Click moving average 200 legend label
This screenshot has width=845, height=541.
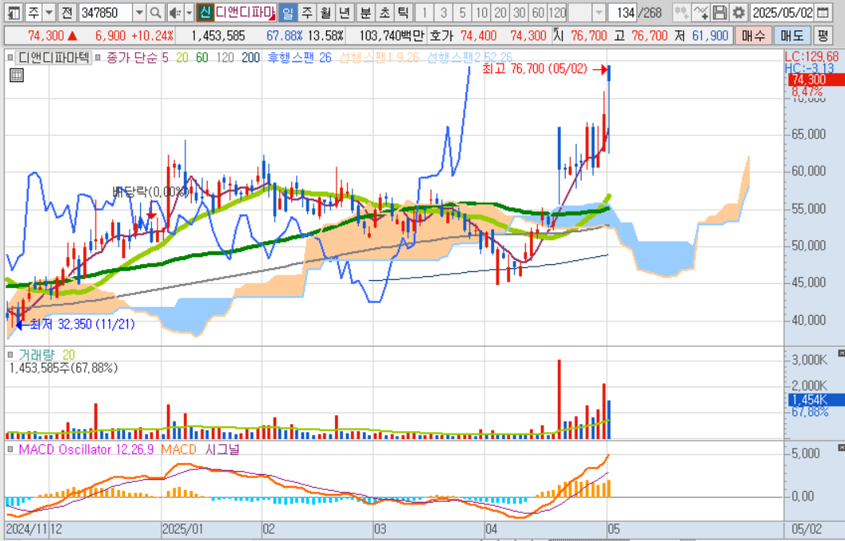(x=251, y=57)
